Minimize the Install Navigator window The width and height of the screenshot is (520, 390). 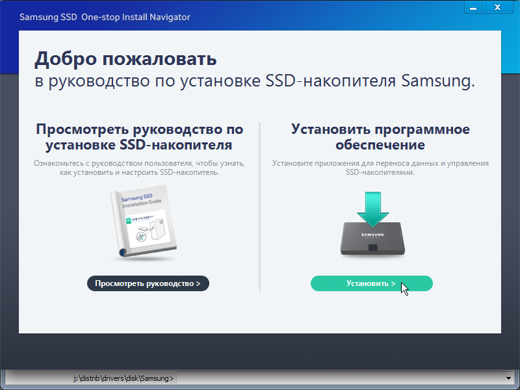click(473, 7)
